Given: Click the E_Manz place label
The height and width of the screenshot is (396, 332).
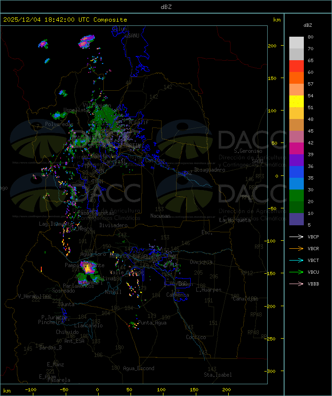Looking at the screenshot, I should tap(55, 364).
